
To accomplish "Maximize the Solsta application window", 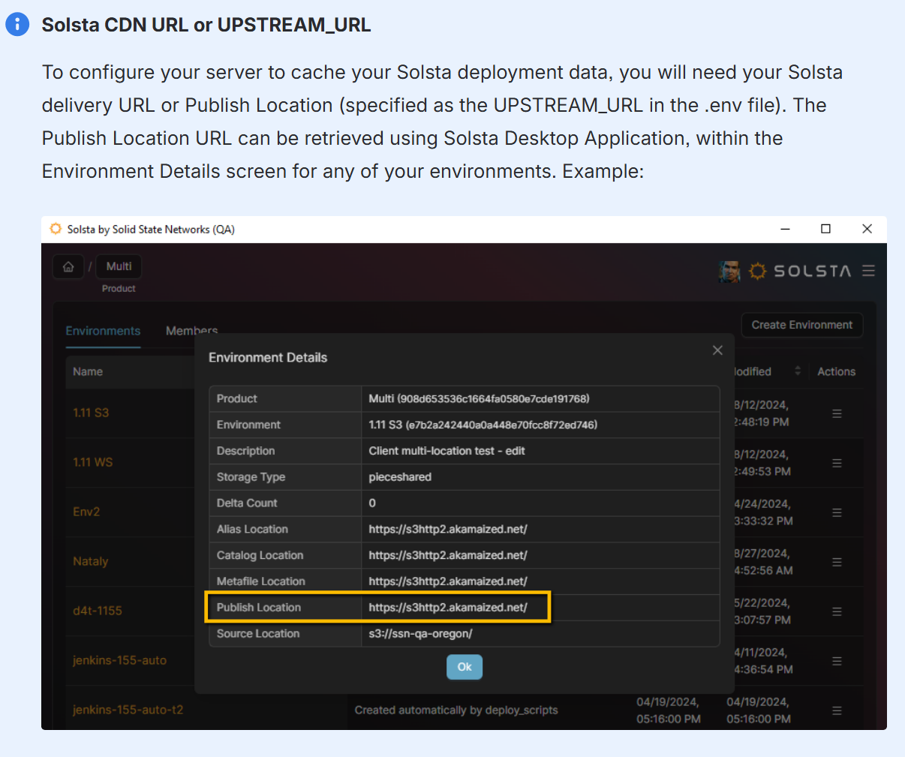I will [x=825, y=229].
